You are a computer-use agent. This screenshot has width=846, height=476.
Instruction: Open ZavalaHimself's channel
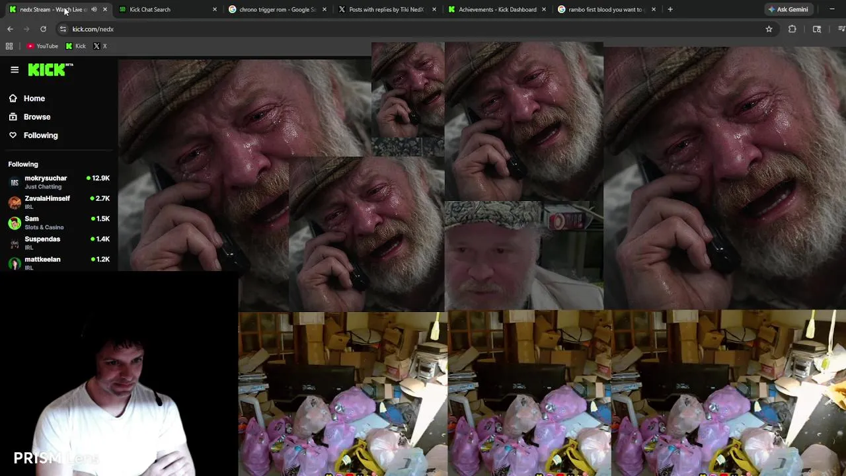click(59, 202)
